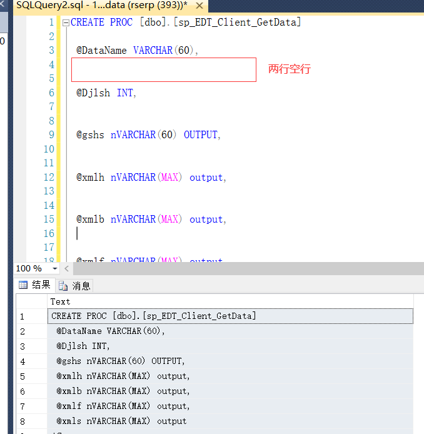This screenshot has width=424, height=434.
Task: Click OUTPUT keyword on editor line 9
Action: [201, 135]
